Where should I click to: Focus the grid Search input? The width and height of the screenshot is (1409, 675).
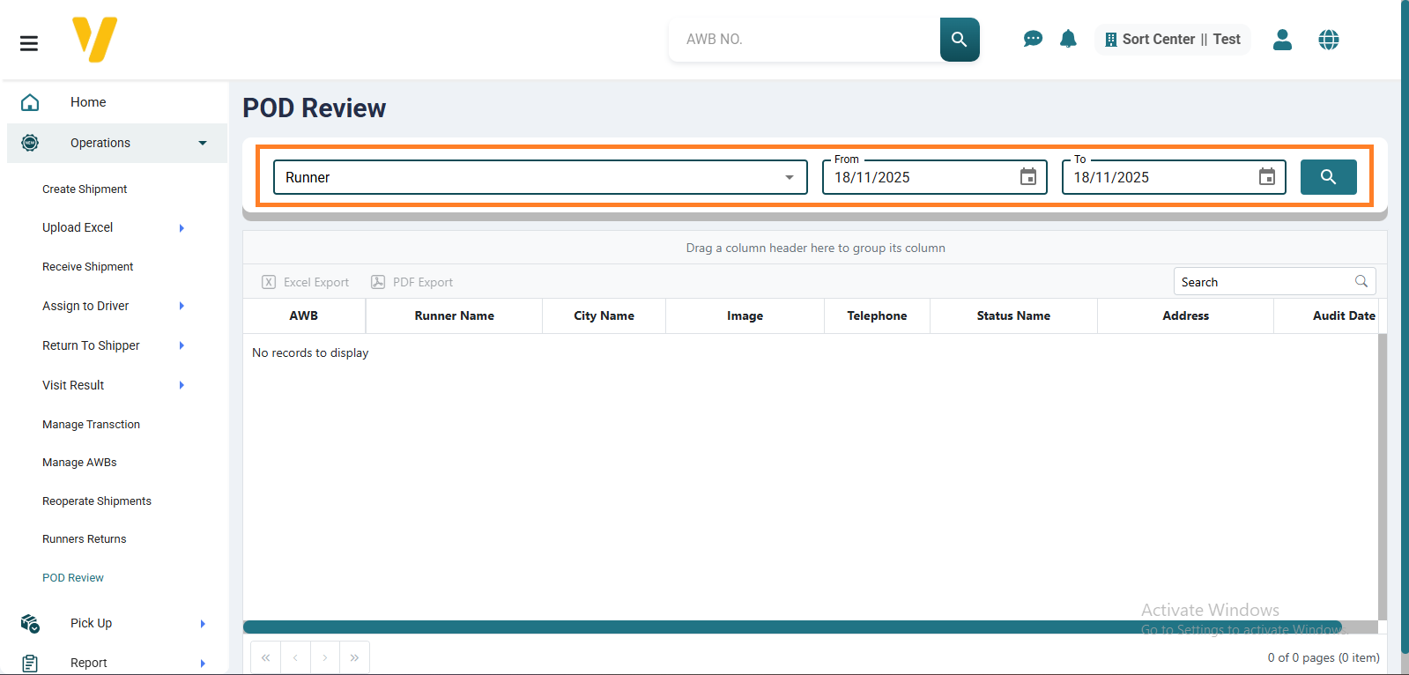click(x=1265, y=282)
